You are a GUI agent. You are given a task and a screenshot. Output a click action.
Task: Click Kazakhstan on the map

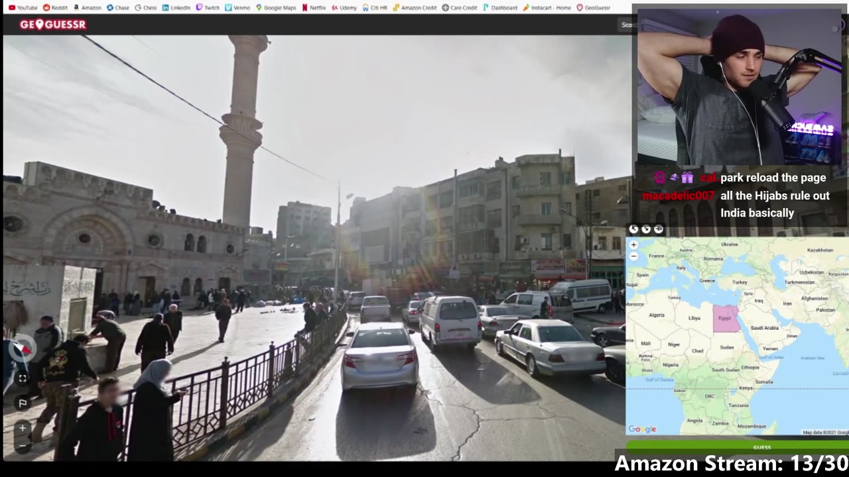[820, 250]
